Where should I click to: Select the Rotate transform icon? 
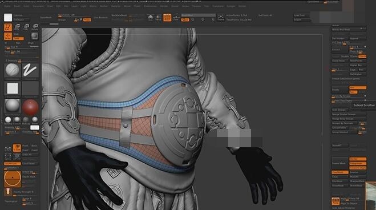pyautogui.click(x=35, y=27)
